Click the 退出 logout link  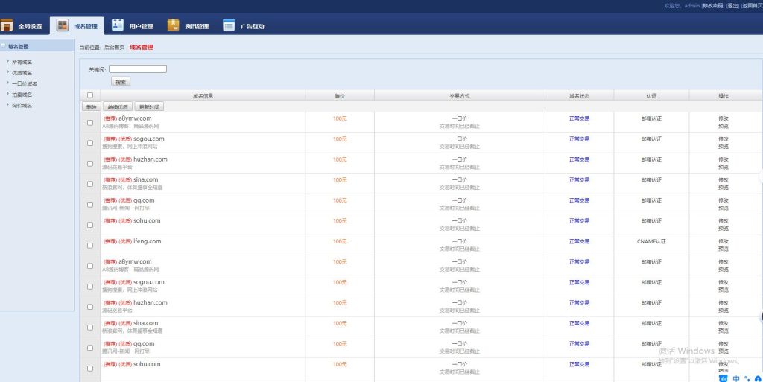tap(733, 6)
